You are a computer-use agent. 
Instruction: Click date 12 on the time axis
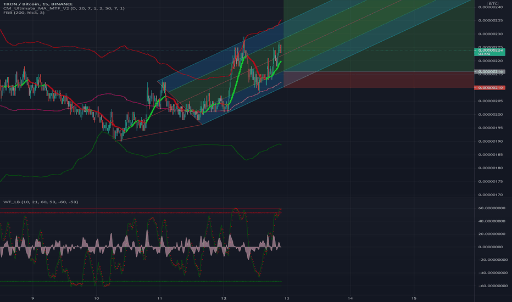pos(224,298)
